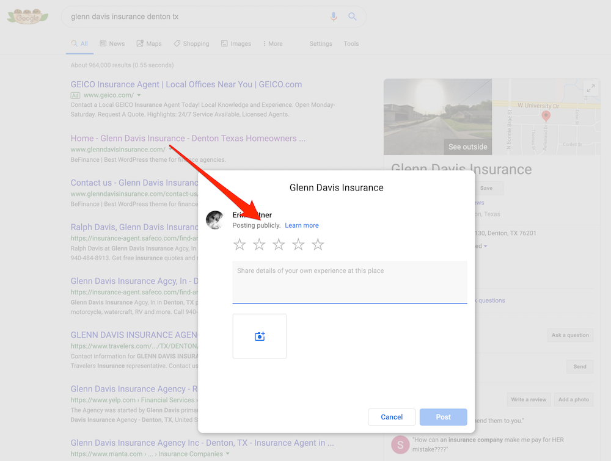611x461 pixels.
Task: Open the GLENN DAVIS INSURANCE AGENCY Travelers result
Action: pos(134,335)
